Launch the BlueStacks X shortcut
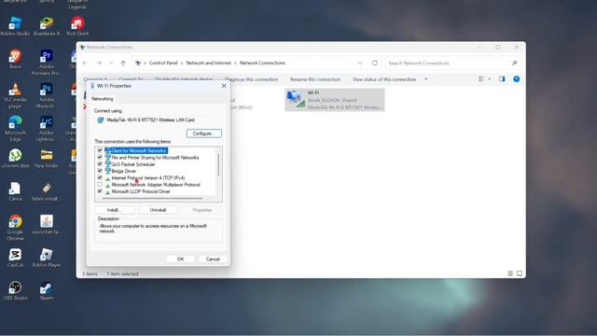This screenshot has width=597, height=336. tap(47, 26)
